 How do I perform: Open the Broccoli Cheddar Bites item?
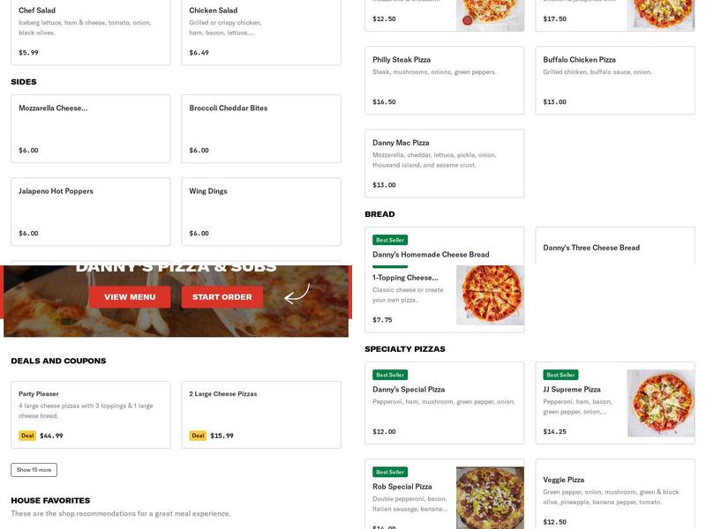[259, 128]
